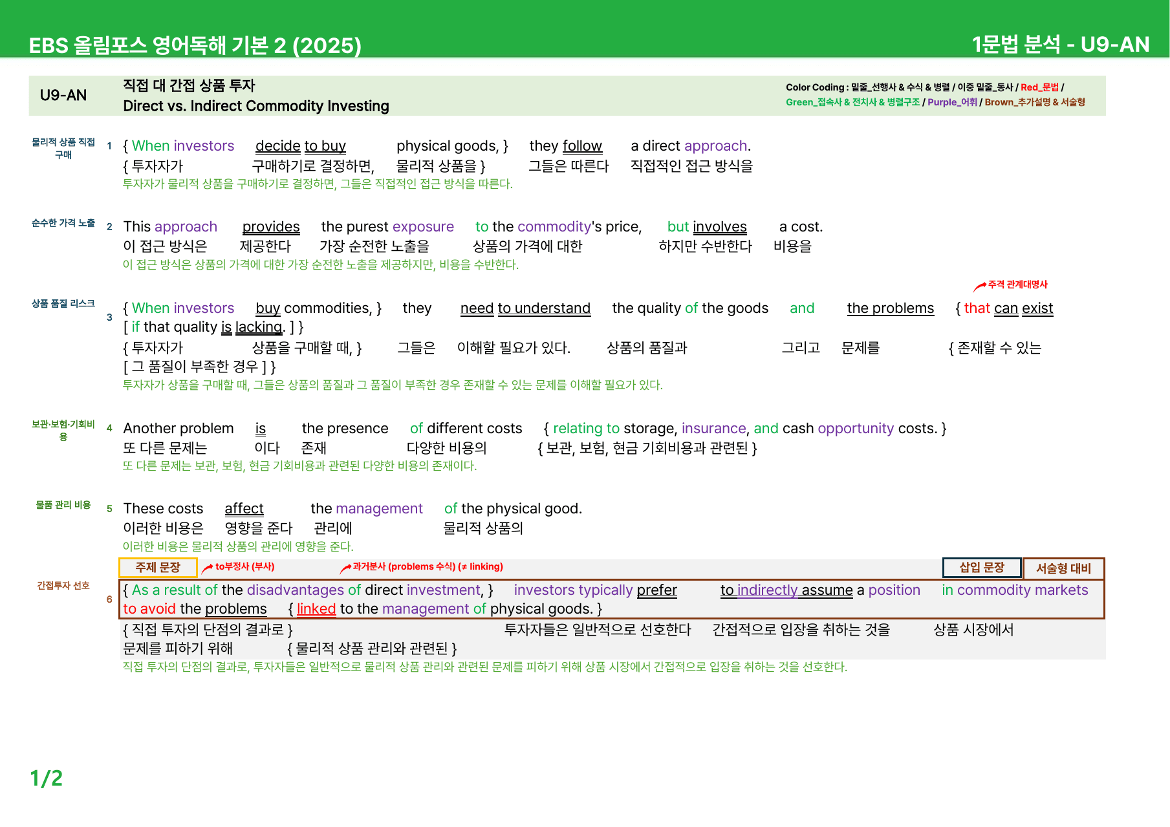Click the red phrase 'to avoid the problems'

point(195,609)
